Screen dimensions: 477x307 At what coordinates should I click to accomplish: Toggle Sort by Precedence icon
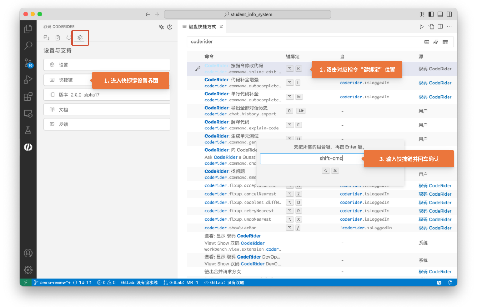436,42
